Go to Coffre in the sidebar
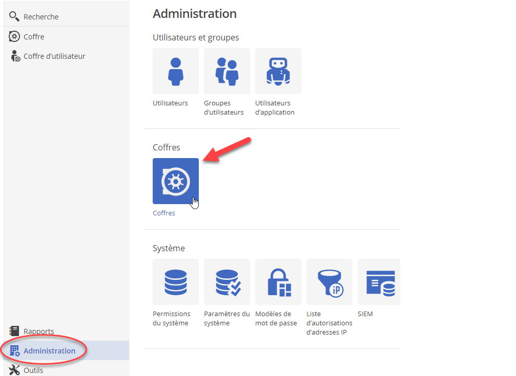Screen dimensions: 516x376 pos(34,37)
